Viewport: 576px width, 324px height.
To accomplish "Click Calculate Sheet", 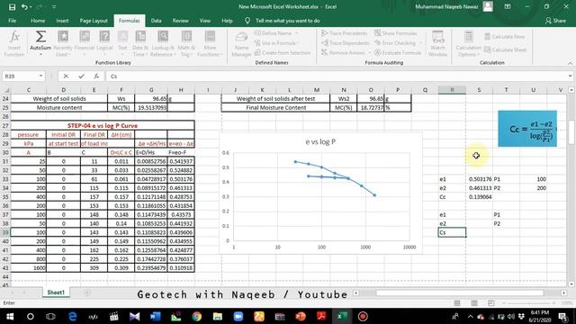I will tap(506, 49).
